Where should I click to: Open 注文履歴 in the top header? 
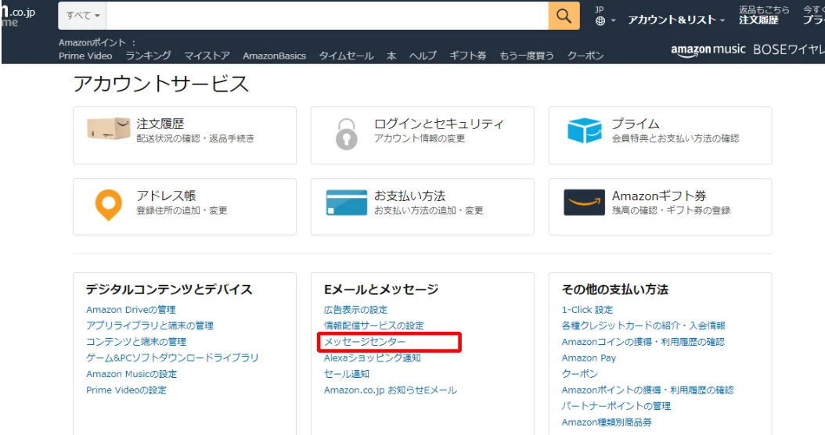758,20
